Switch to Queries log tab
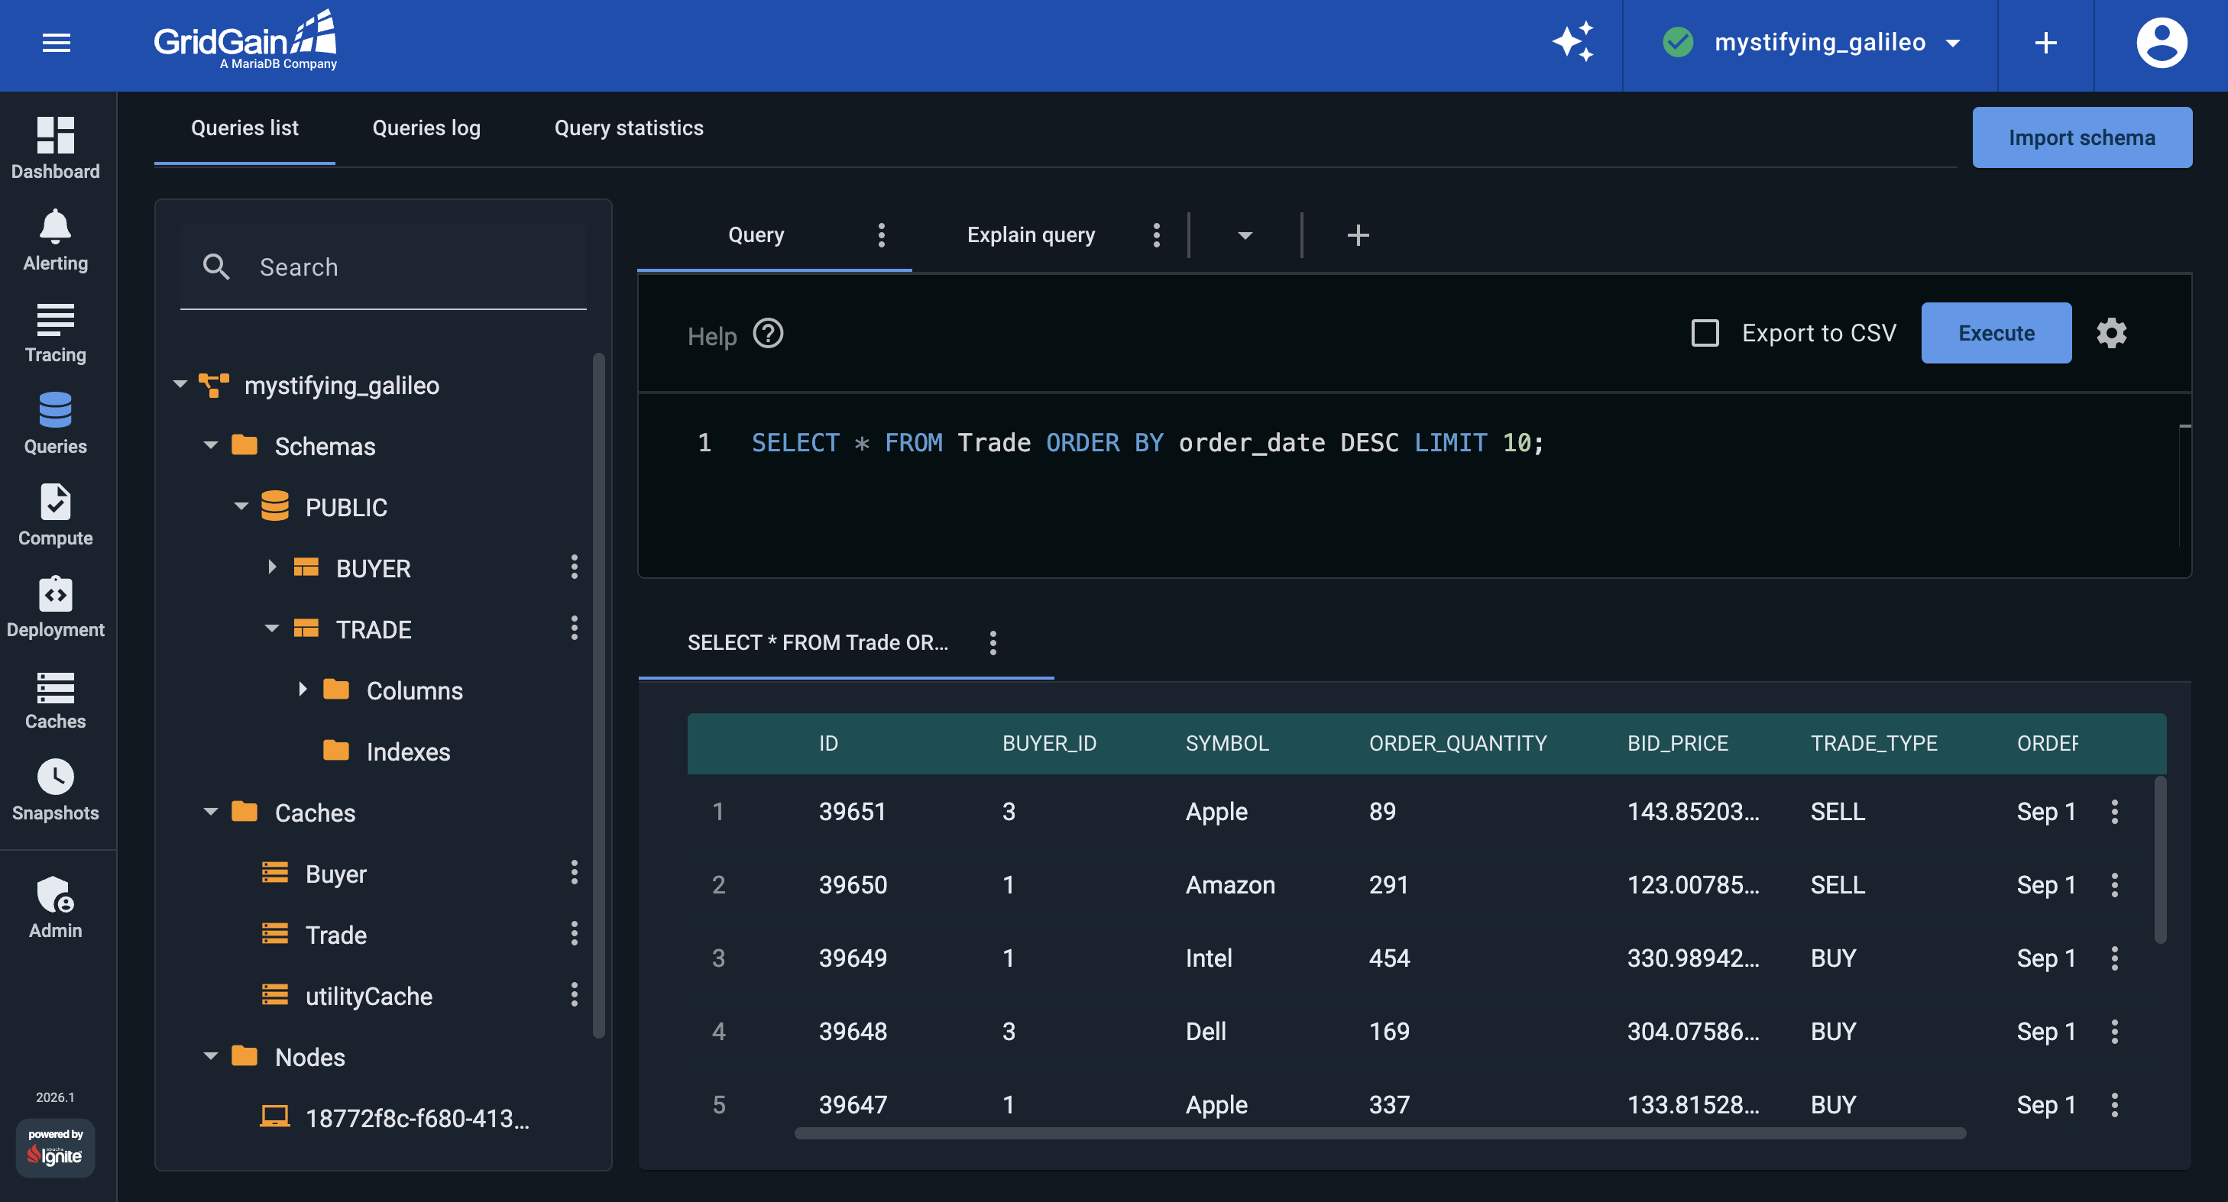This screenshot has width=2228, height=1202. [x=426, y=128]
